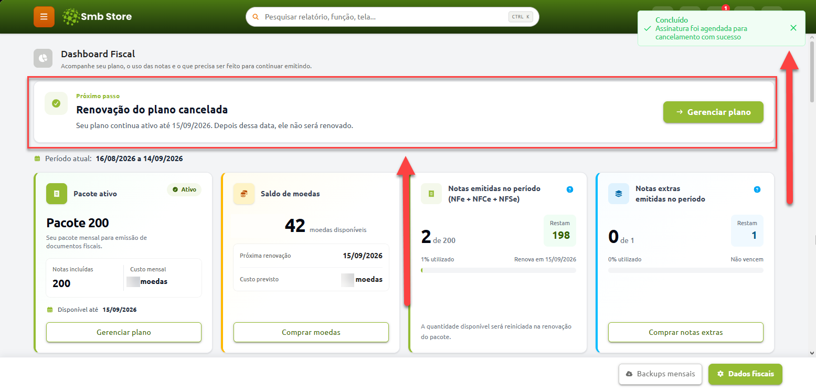
Task: Open the orange hamburger menu
Action: [44, 17]
